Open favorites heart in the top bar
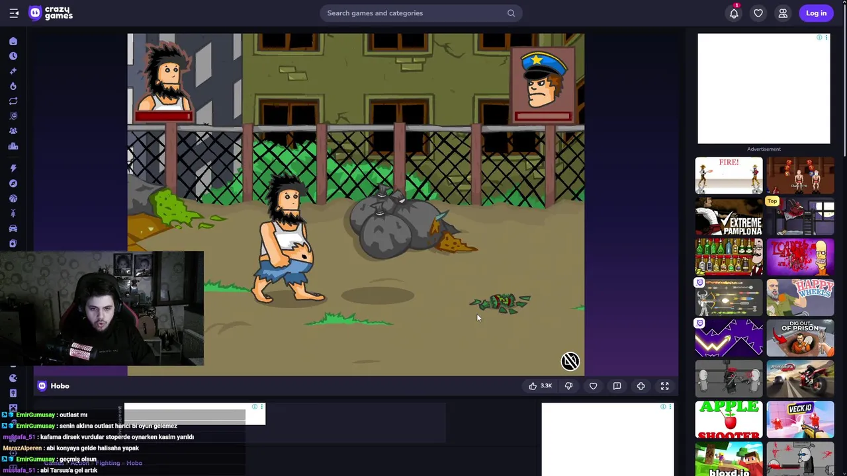Screen dimensions: 847x476 pos(758,13)
